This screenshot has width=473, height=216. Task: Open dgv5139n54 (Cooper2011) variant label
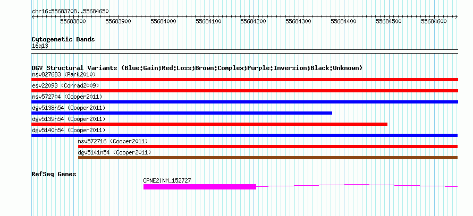[69, 119]
